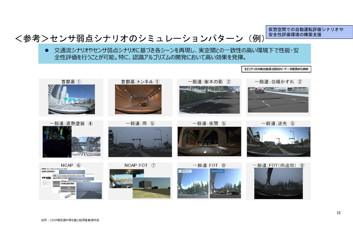Open the in-car dashboard photo under NCAP:FOT
Viewport: 353px width, 249px height.
click(122, 179)
